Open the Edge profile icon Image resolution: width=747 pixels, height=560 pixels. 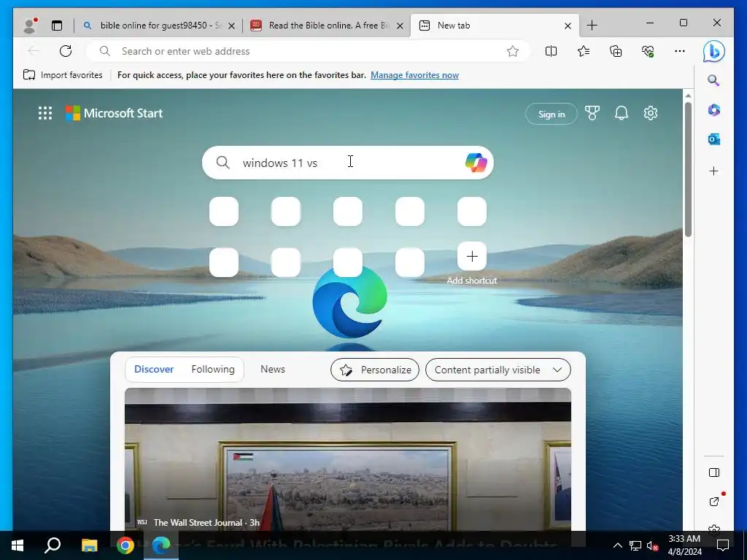click(x=30, y=26)
